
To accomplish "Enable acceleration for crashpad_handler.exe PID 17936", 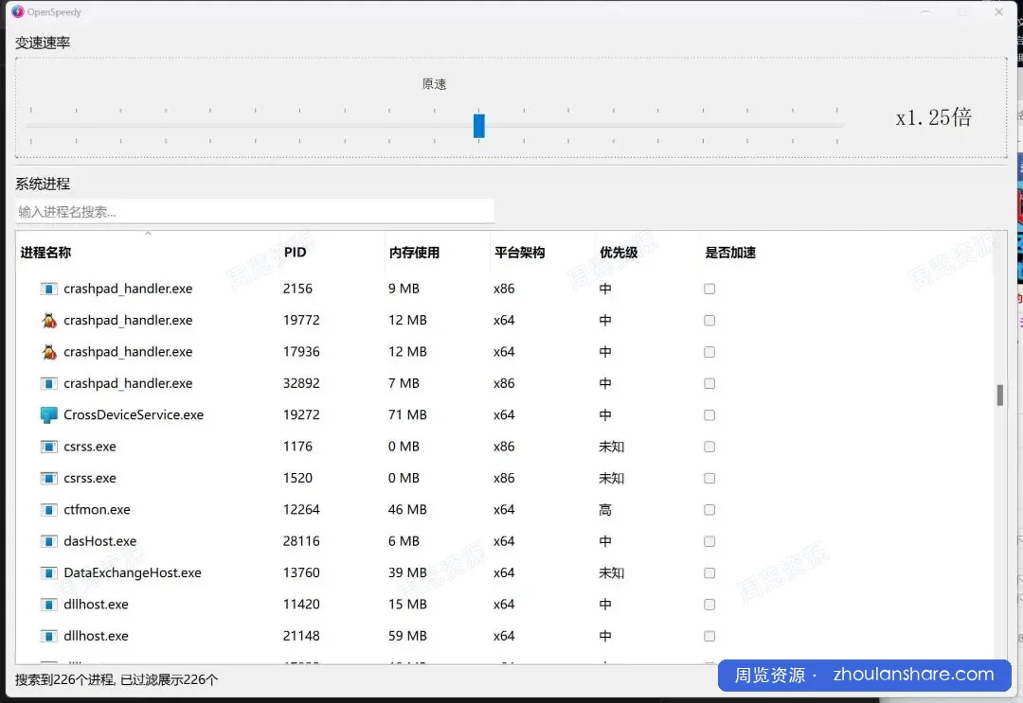I will tap(709, 352).
